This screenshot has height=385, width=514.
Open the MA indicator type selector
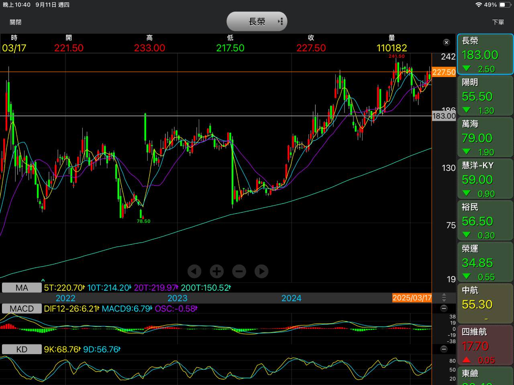click(22, 288)
